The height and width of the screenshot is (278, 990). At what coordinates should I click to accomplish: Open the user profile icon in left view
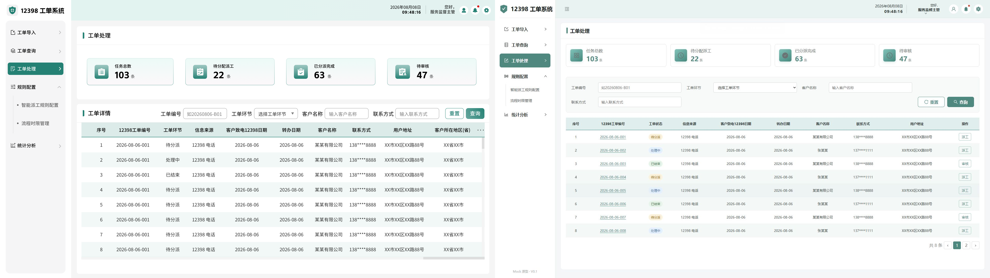pos(464,10)
